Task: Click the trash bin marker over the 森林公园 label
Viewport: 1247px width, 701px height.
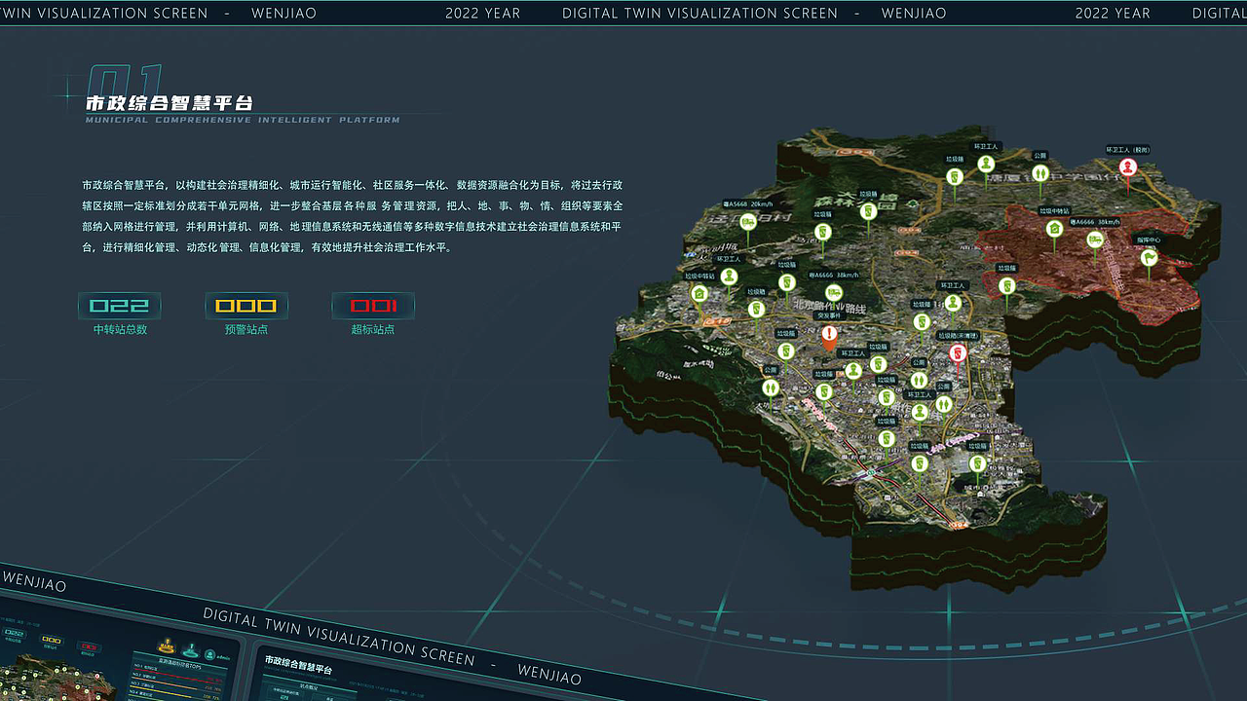Action: click(868, 211)
